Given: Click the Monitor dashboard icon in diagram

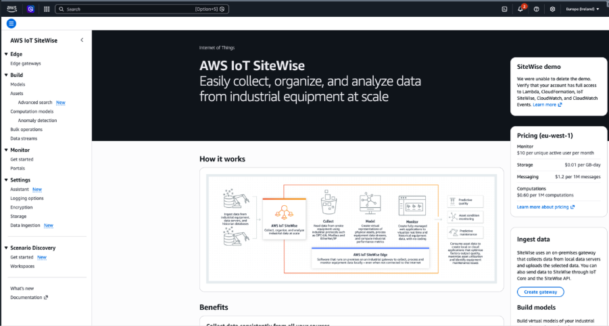Looking at the screenshot, I should pos(412,206).
